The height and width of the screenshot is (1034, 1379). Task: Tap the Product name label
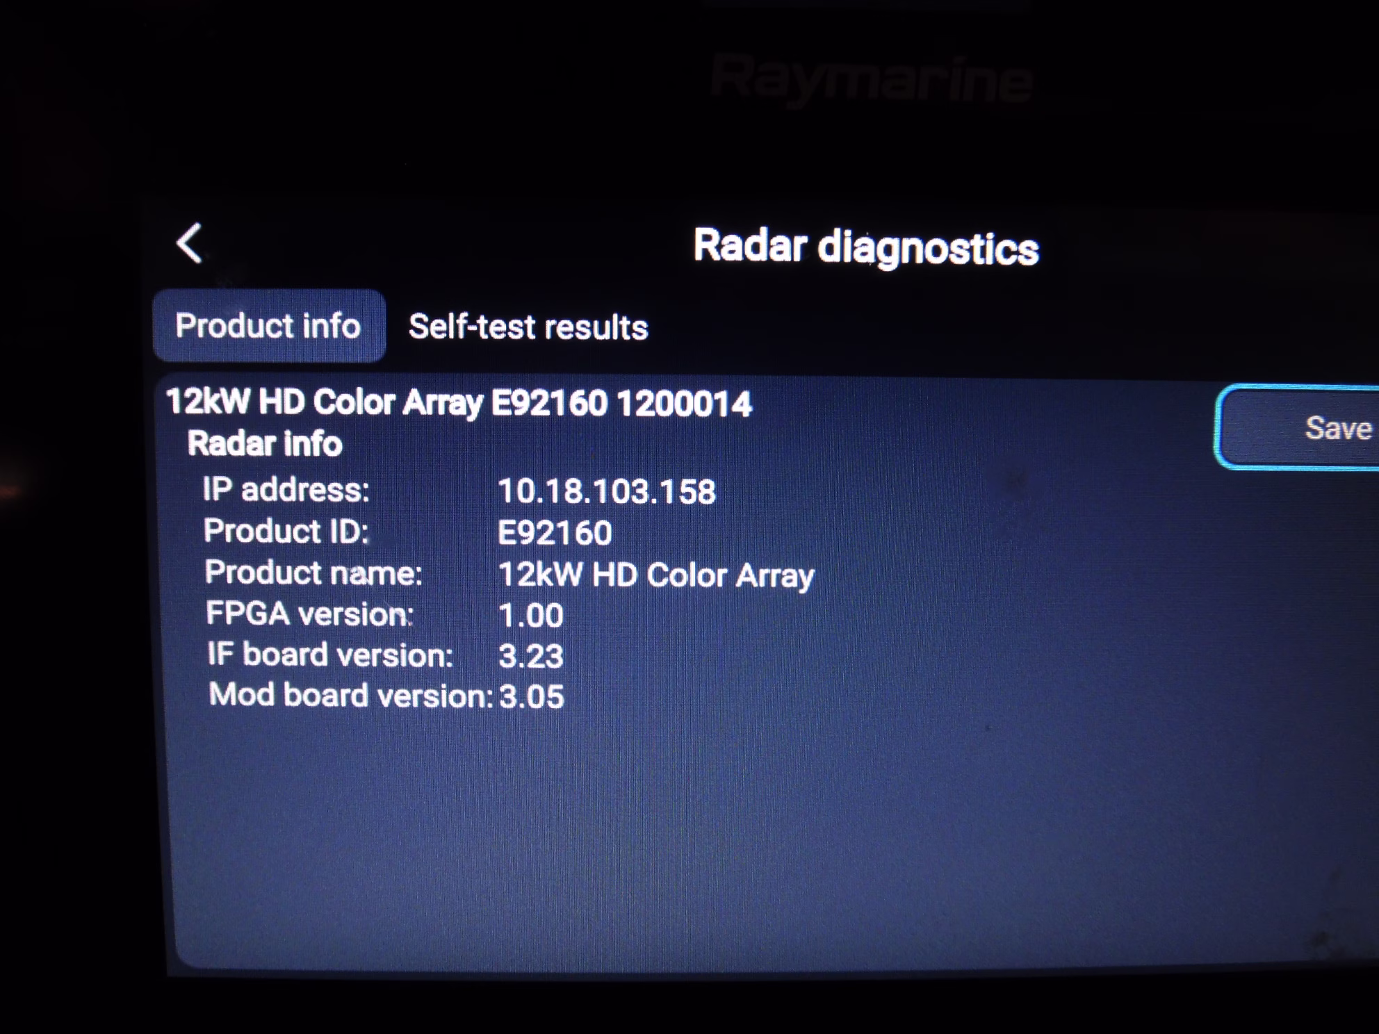click(x=313, y=573)
